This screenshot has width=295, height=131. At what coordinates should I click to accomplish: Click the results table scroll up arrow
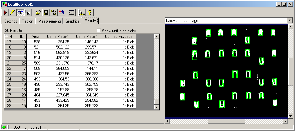(x=157, y=37)
